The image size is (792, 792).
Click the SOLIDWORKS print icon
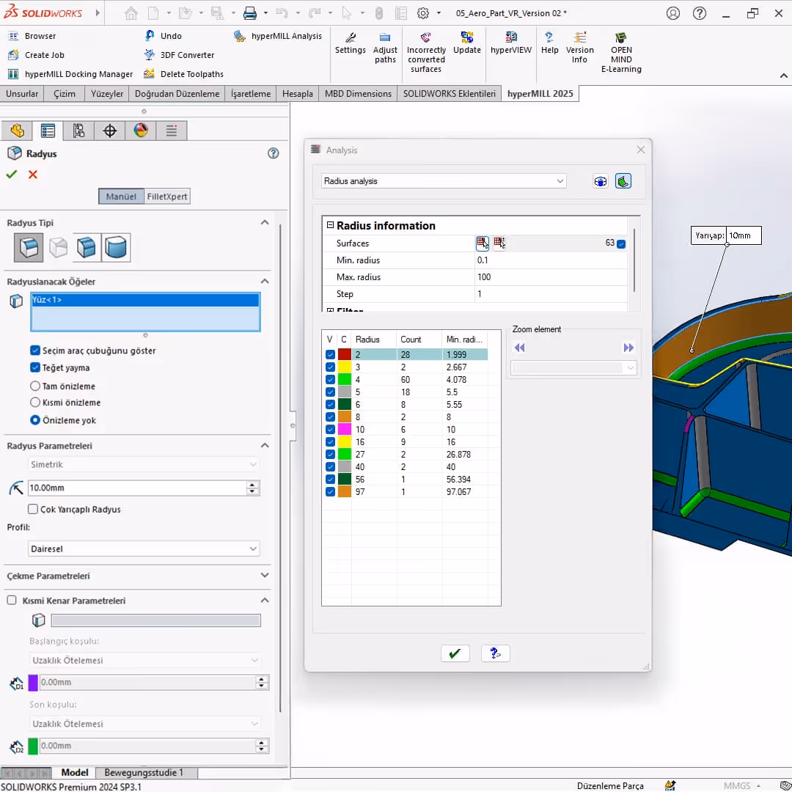pos(249,13)
